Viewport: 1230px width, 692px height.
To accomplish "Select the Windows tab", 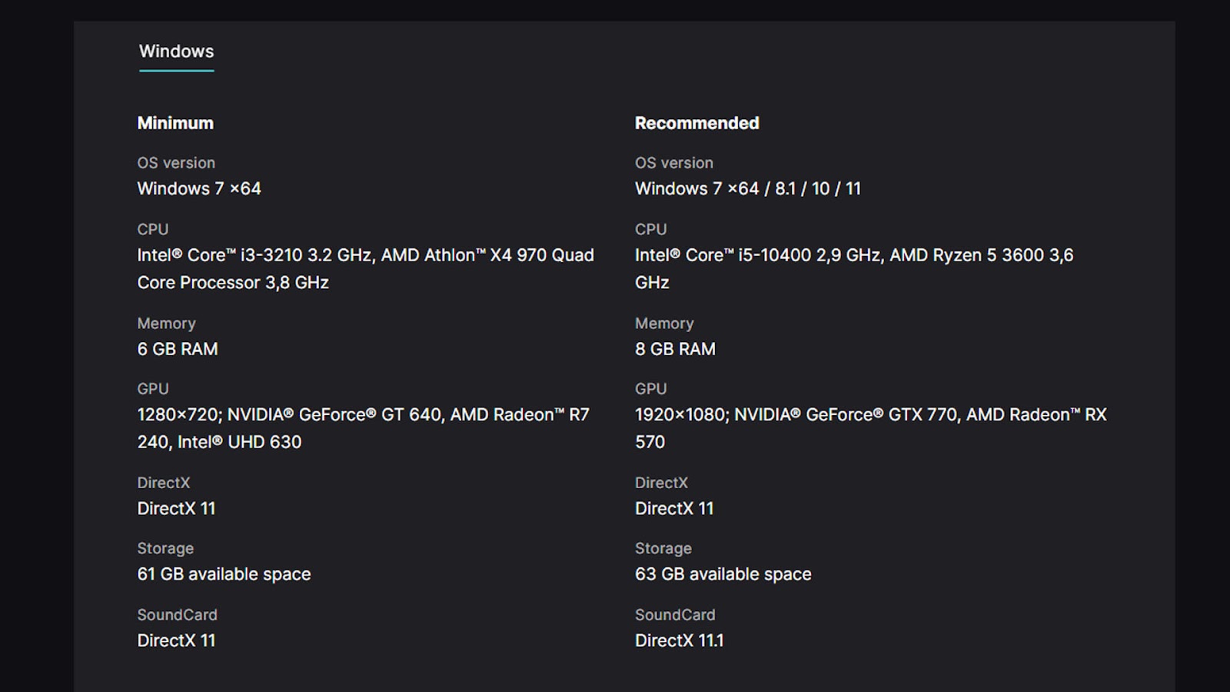I will [x=176, y=52].
